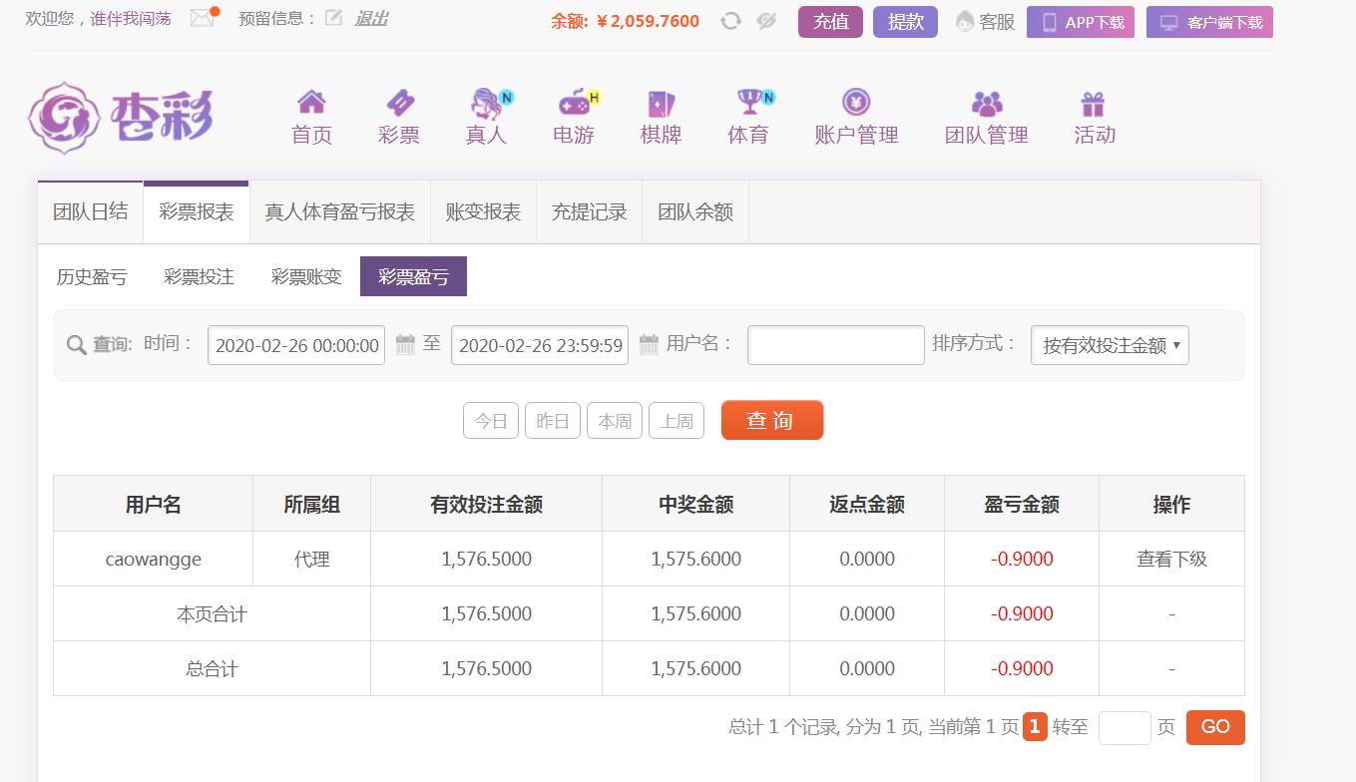
Task: Click the 用户名 input field
Action: tap(835, 345)
